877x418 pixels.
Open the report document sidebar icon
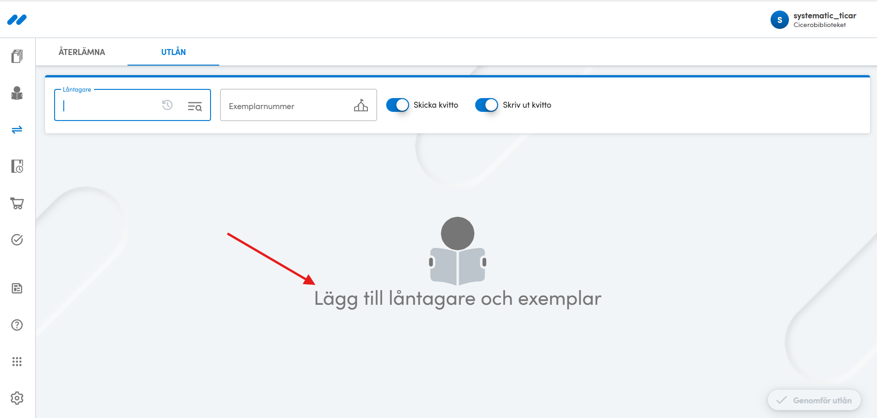pyautogui.click(x=17, y=288)
